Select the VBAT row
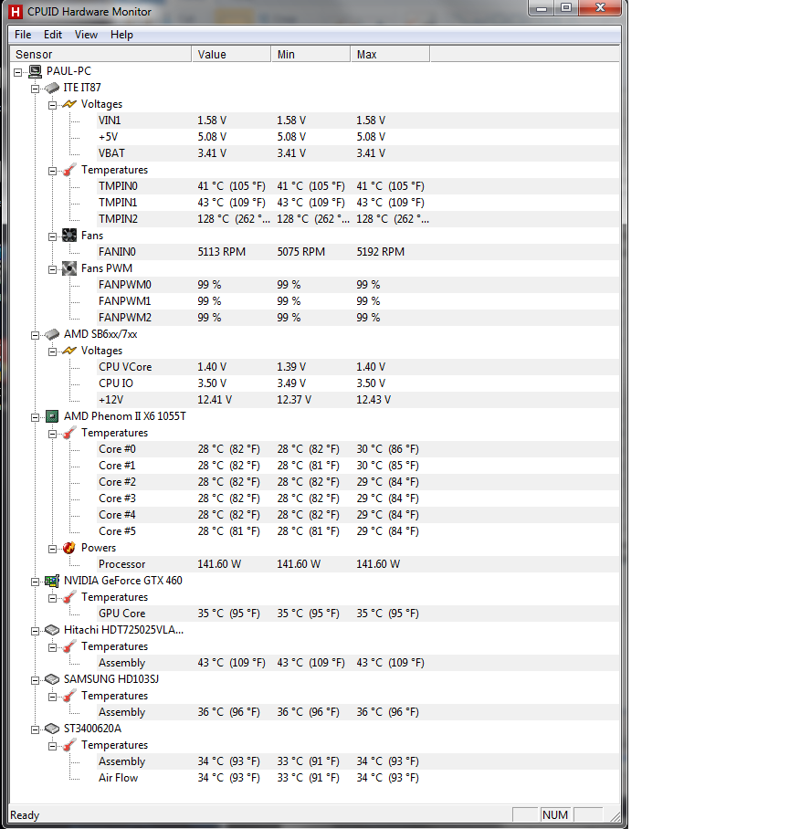This screenshot has width=789, height=829. [x=357, y=153]
